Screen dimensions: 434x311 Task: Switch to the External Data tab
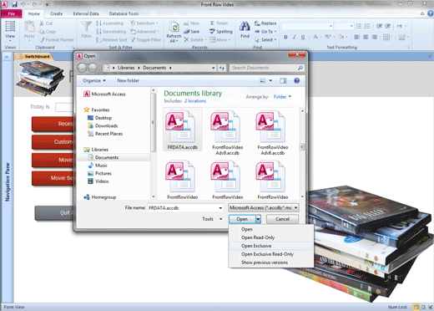(86, 13)
